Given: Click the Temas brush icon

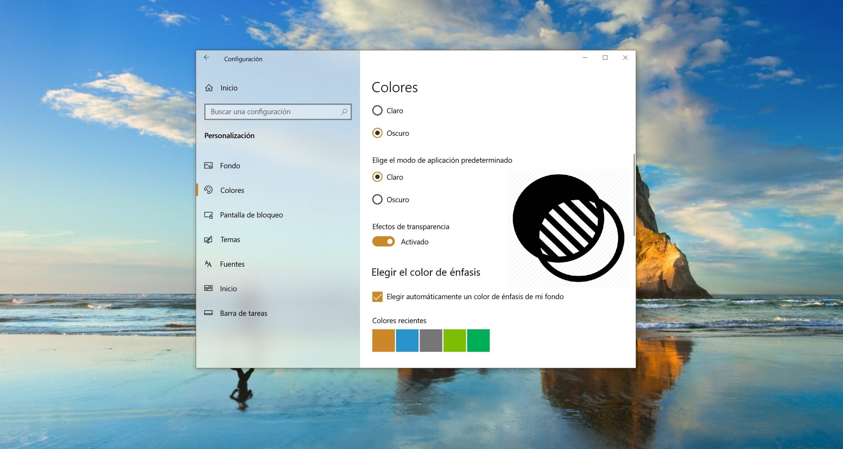Looking at the screenshot, I should point(208,240).
